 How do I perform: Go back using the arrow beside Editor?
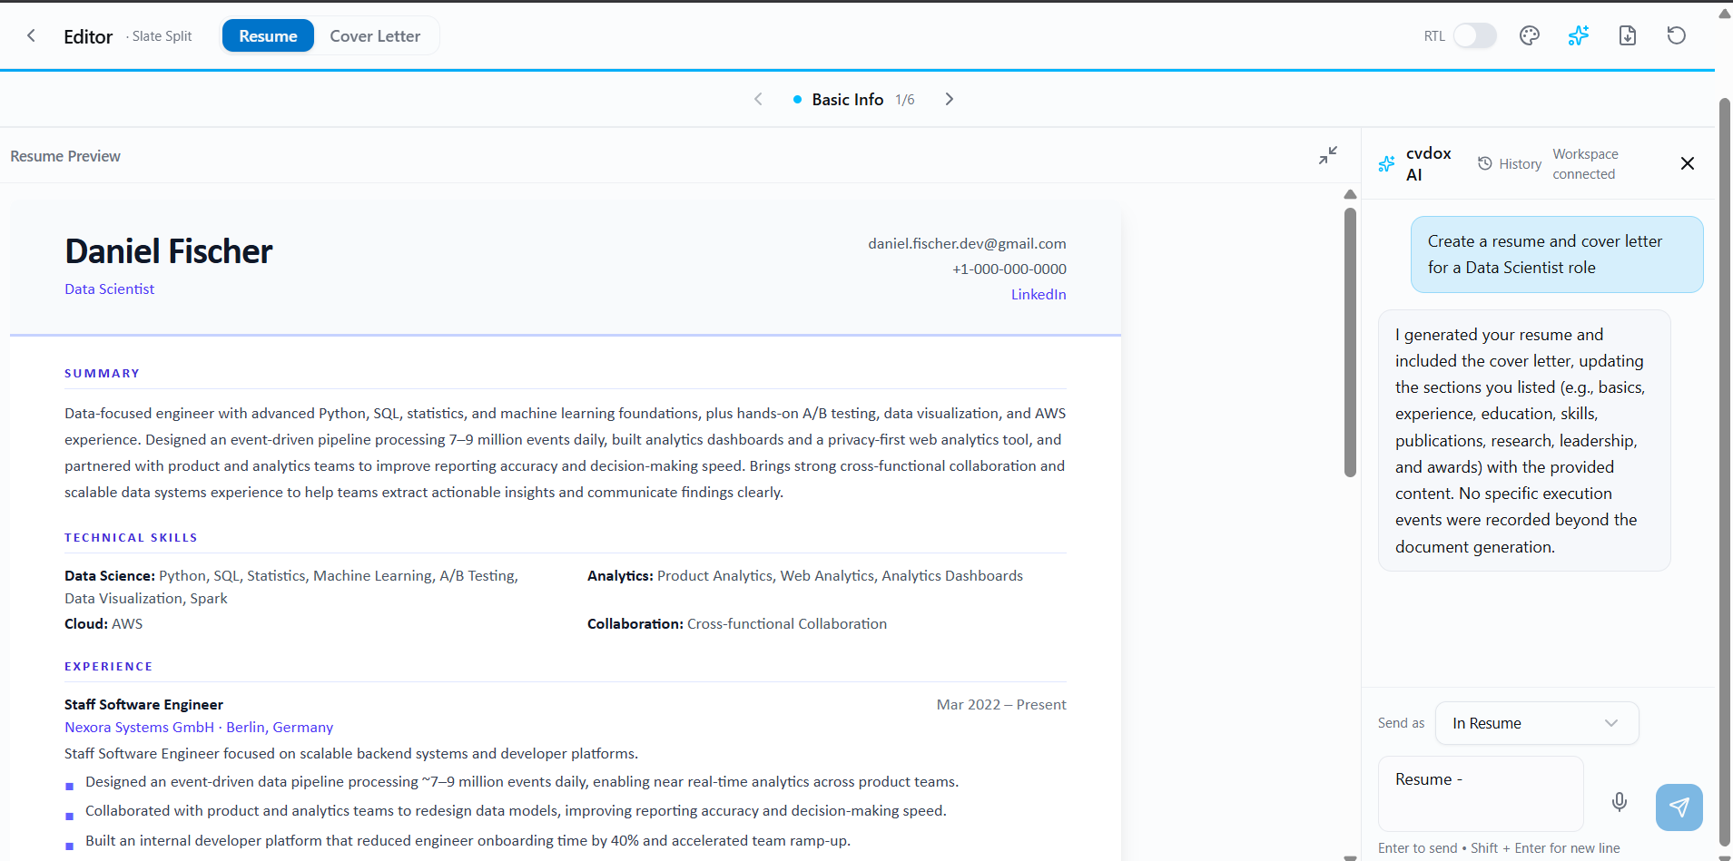[31, 35]
